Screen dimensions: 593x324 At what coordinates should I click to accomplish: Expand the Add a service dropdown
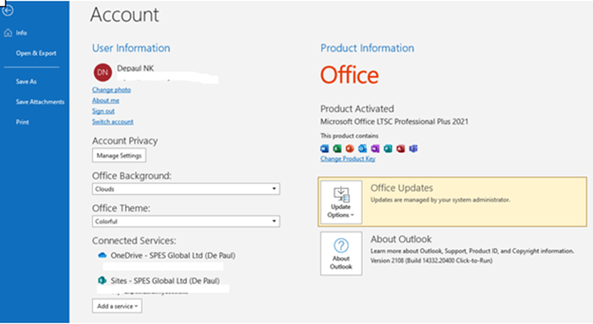point(117,306)
